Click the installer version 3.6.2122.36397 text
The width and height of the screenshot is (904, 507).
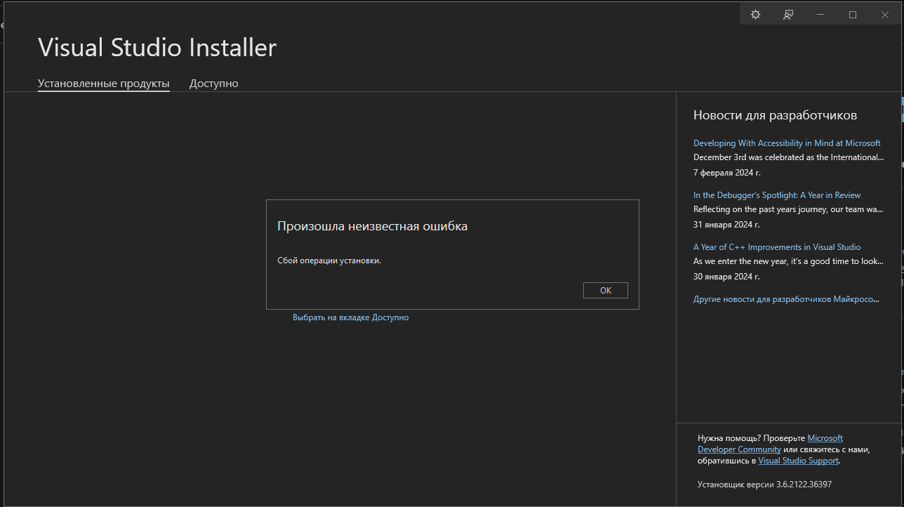coord(764,485)
